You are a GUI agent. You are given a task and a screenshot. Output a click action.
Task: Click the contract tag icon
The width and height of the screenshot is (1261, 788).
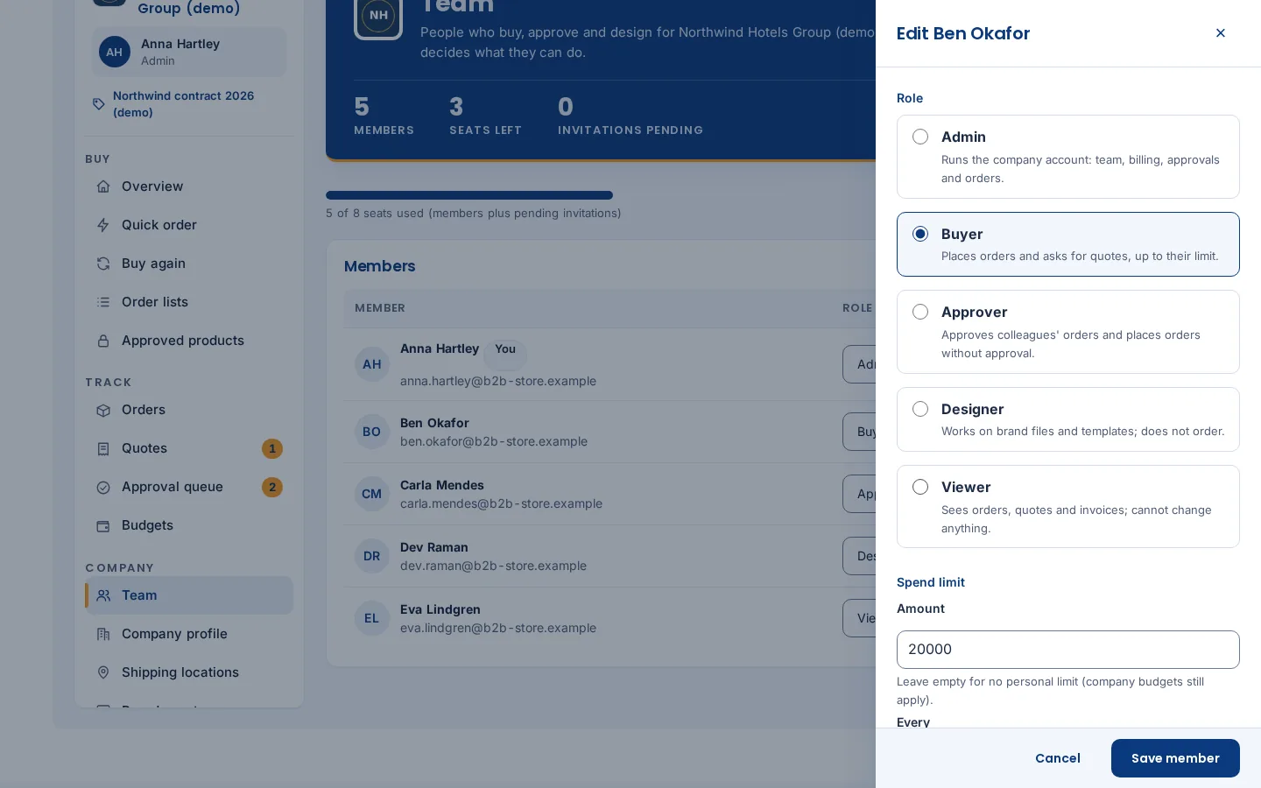99,104
